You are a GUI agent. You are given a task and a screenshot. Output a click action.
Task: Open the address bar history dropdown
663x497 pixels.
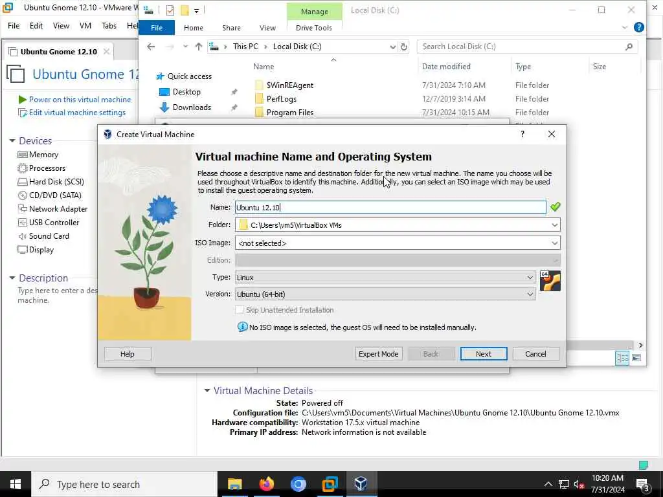click(392, 47)
